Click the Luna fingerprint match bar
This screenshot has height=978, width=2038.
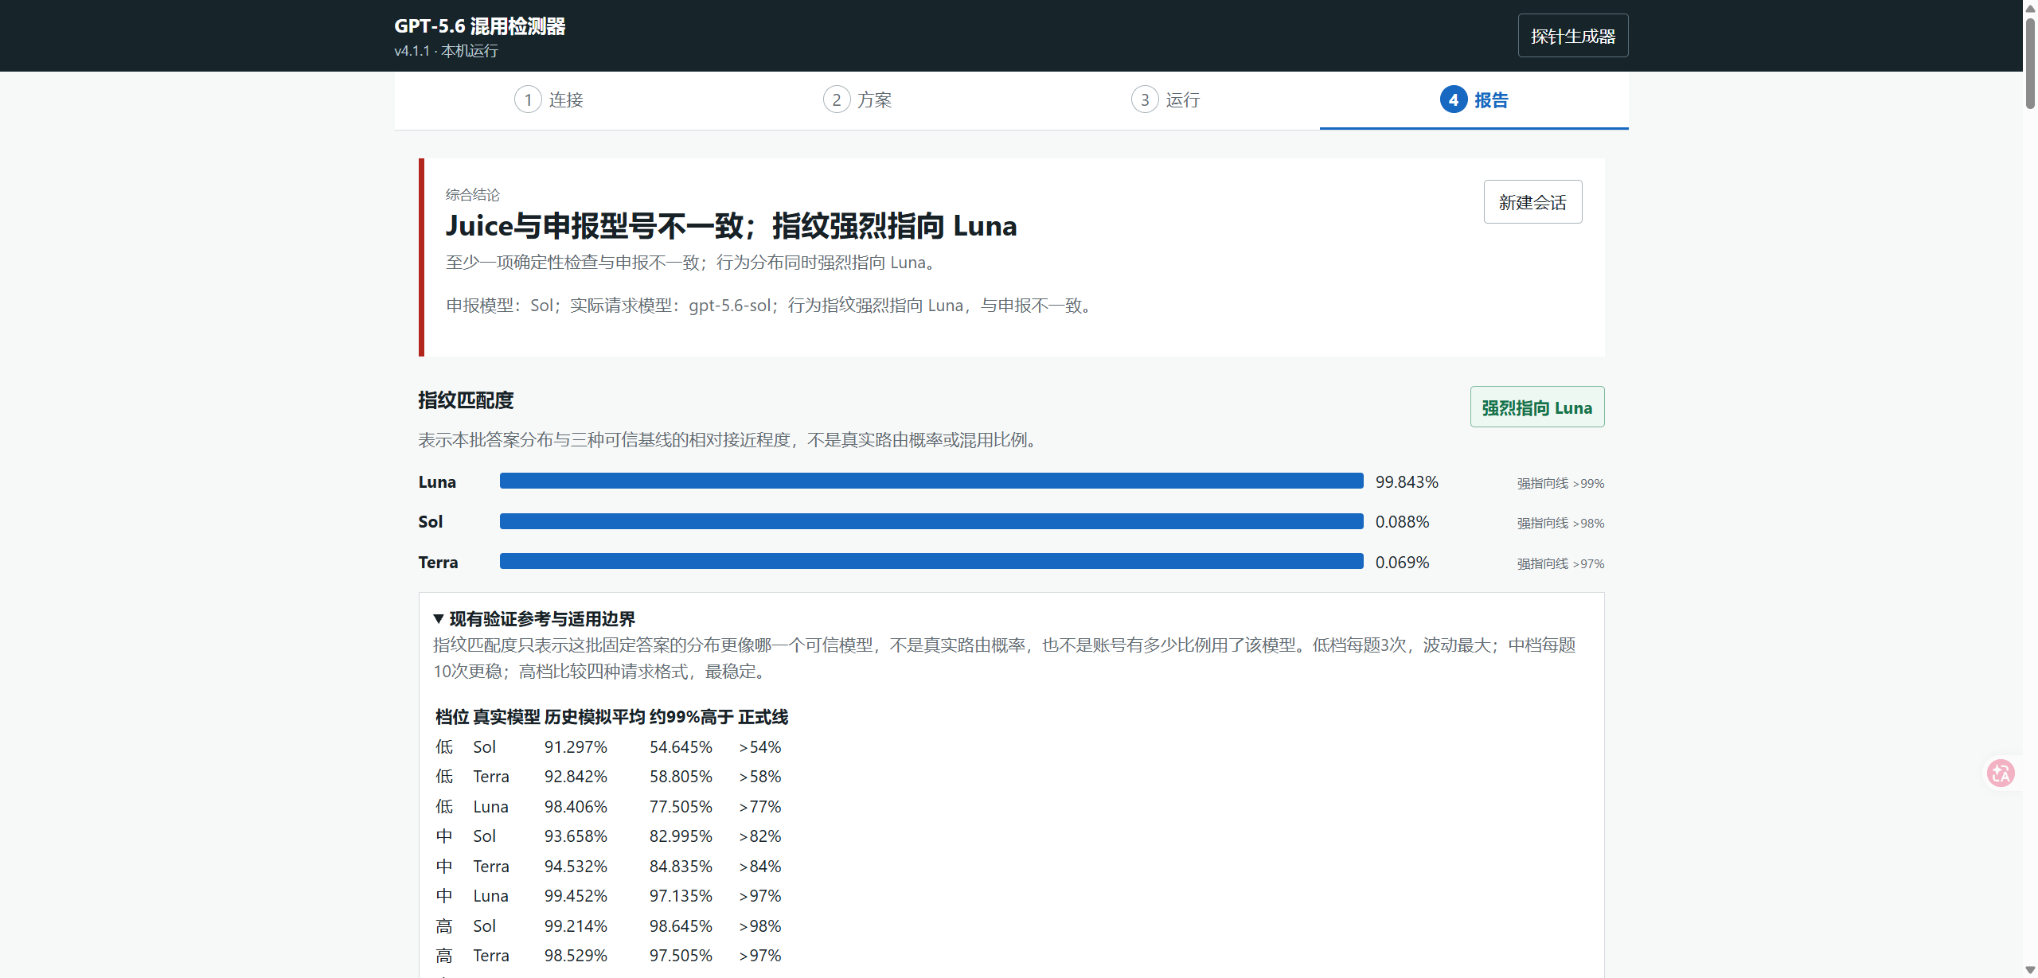pos(931,481)
